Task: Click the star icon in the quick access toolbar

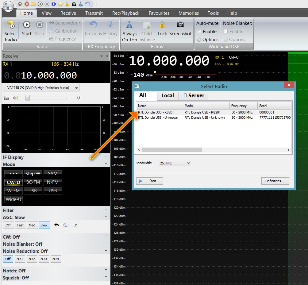Action: coord(60,4)
